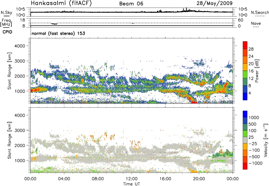Select the N.Search legend label
This screenshot has width=269, height=186.
pyautogui.click(x=260, y=12)
